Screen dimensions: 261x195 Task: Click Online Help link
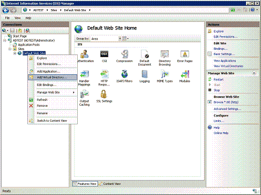(221, 133)
